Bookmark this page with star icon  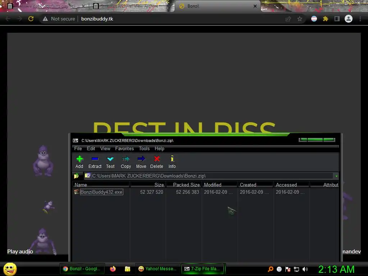[x=300, y=19]
